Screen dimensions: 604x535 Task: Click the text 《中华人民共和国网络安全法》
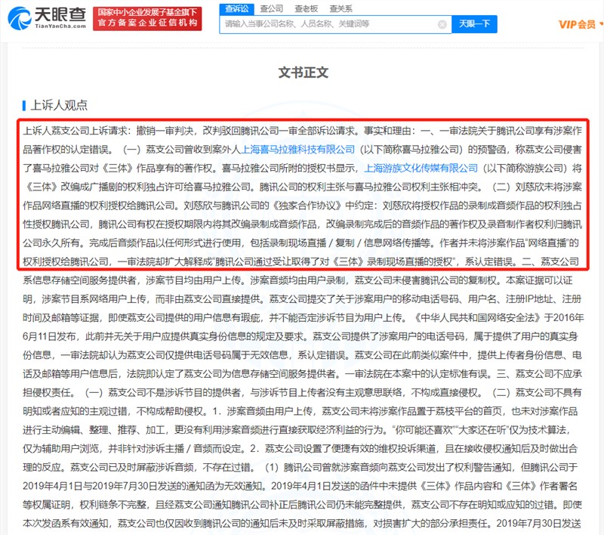coord(477,317)
